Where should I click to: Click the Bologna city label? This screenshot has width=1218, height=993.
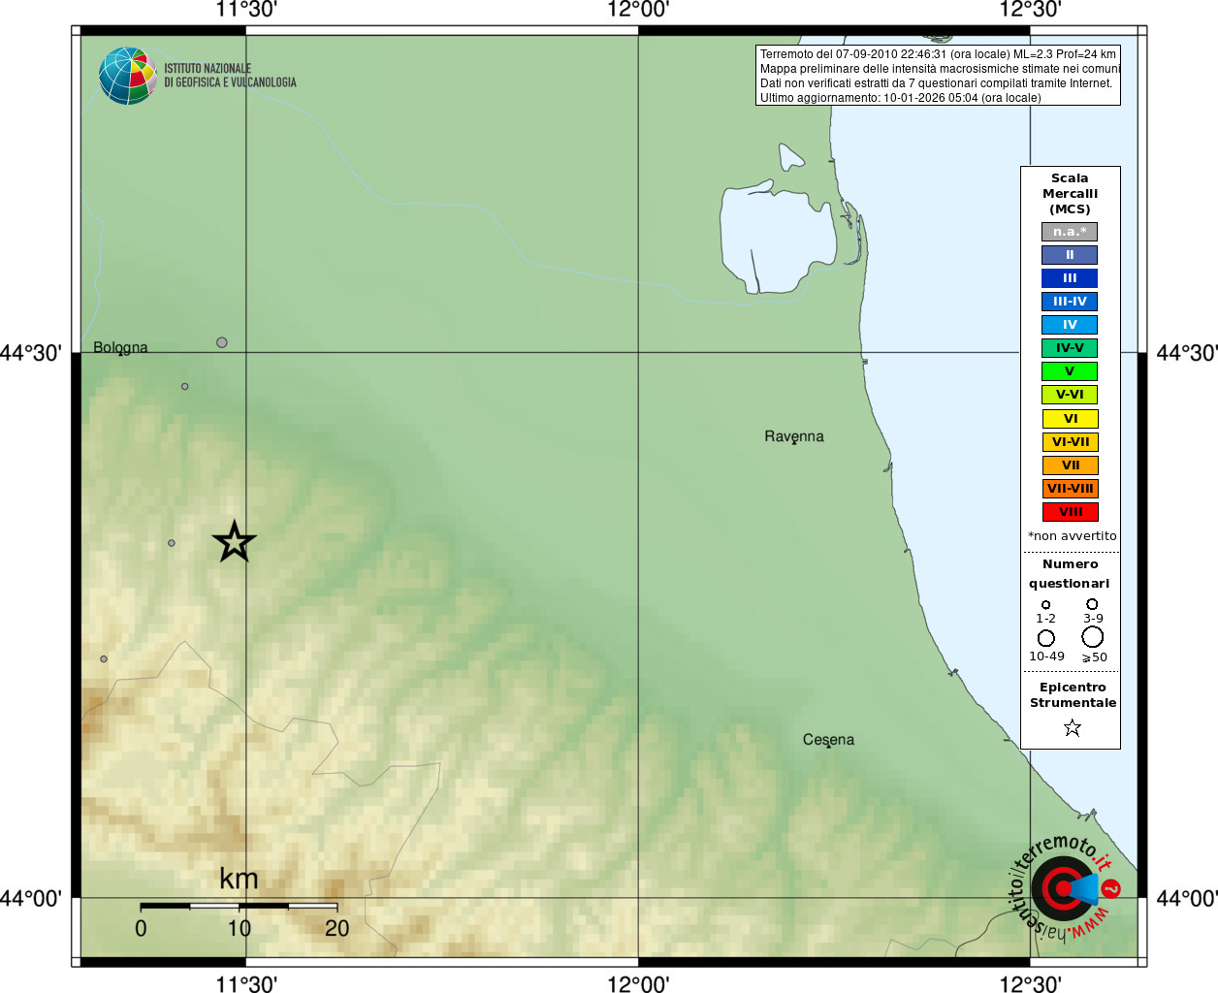(120, 347)
